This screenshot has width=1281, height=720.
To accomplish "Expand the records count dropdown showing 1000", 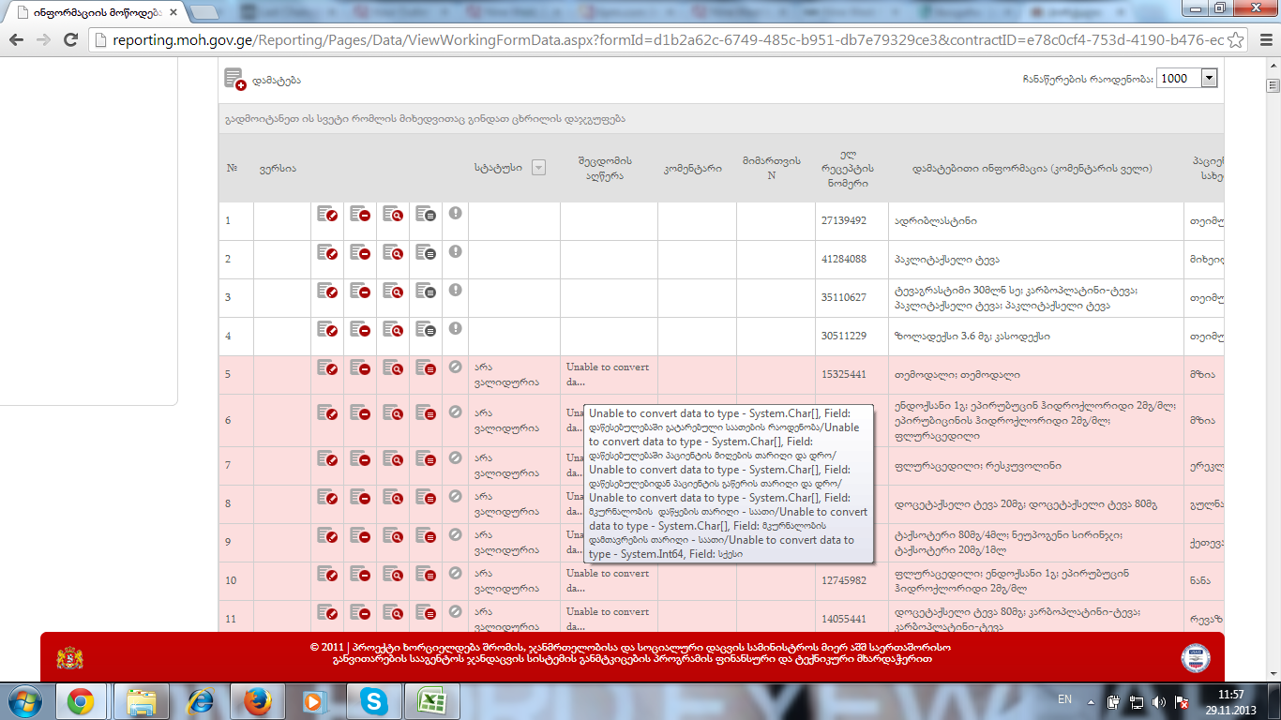I will (1209, 79).
